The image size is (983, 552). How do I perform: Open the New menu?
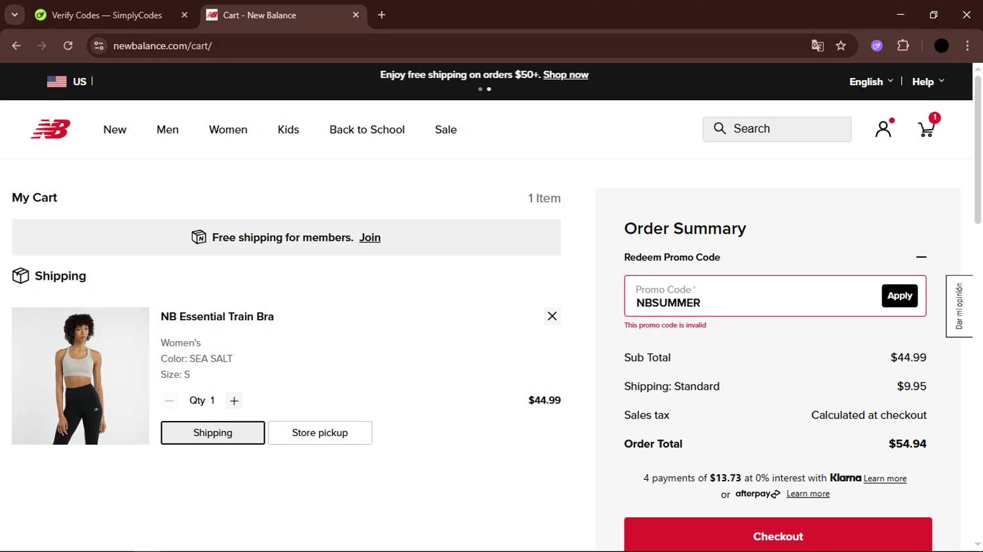tap(115, 130)
